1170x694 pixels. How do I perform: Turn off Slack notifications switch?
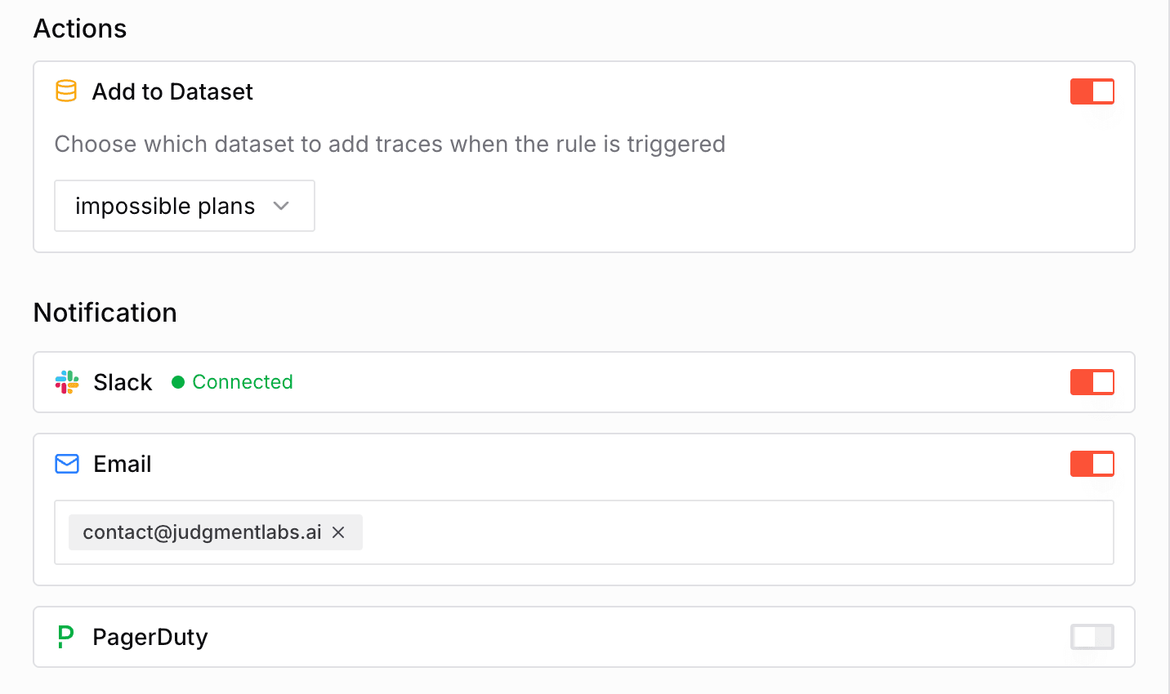click(x=1092, y=382)
